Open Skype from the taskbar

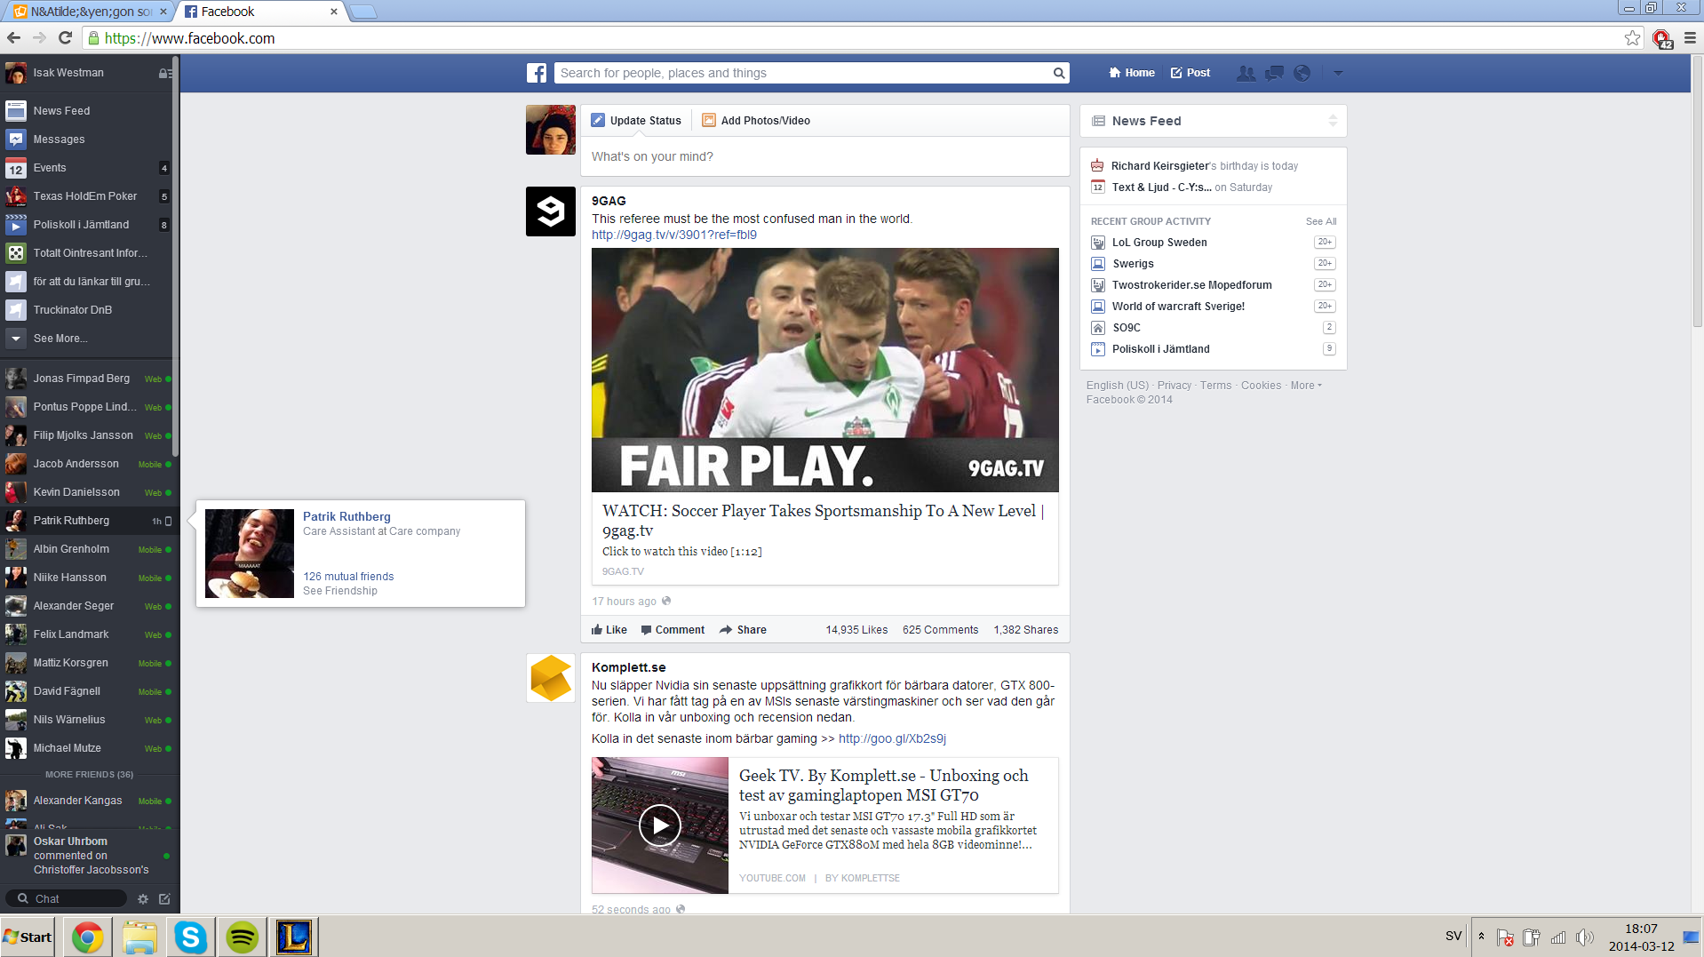click(191, 937)
